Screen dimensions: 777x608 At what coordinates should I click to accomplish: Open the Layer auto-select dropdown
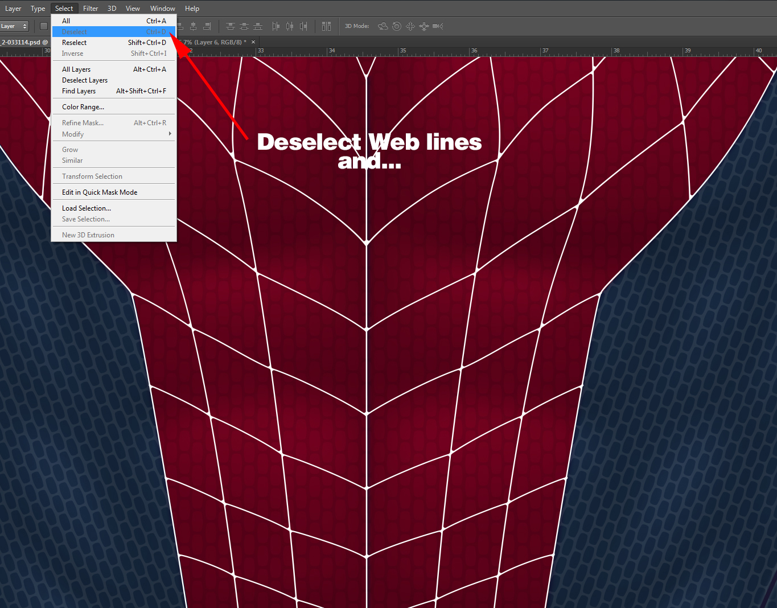point(14,26)
